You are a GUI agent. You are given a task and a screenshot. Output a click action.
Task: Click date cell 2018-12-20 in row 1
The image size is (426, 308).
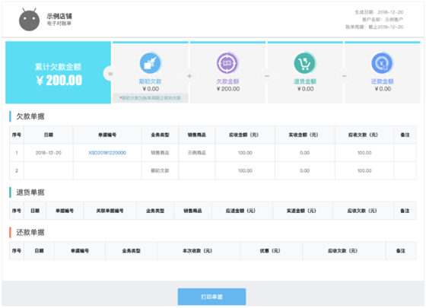[49, 153]
